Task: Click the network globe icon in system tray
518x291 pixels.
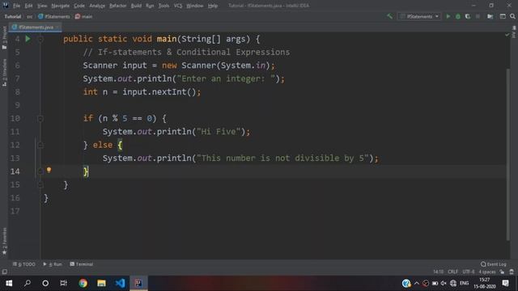Action: (453, 283)
